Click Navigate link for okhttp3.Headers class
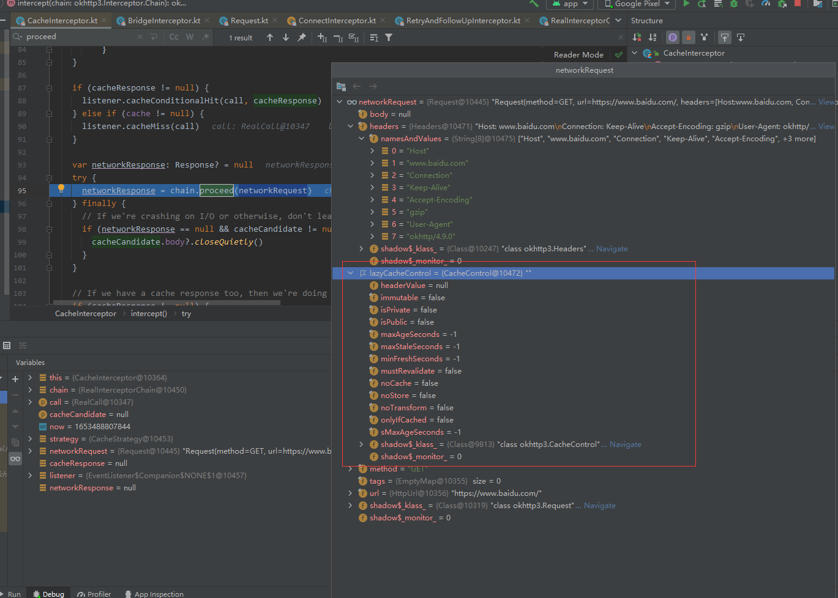Image resolution: width=838 pixels, height=598 pixels. [x=612, y=249]
